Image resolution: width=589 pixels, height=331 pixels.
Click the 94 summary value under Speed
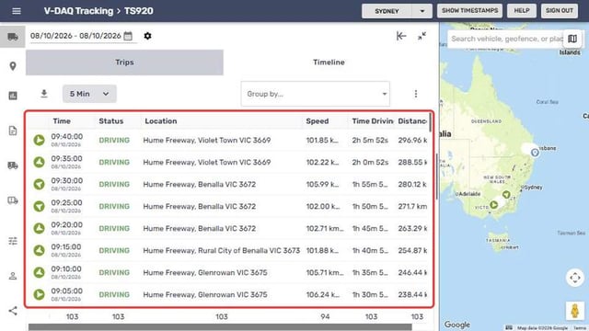[x=325, y=316]
